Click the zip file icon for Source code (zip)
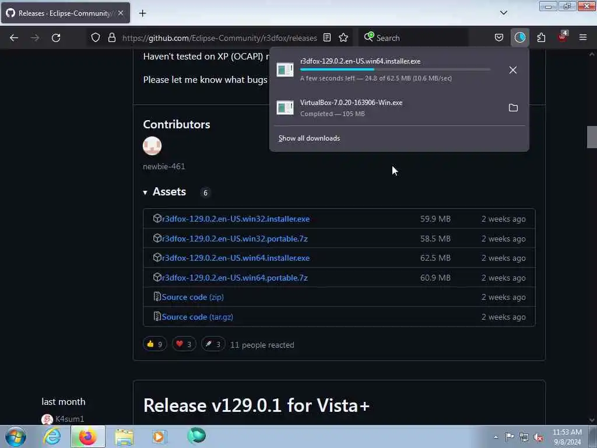 pos(157,296)
